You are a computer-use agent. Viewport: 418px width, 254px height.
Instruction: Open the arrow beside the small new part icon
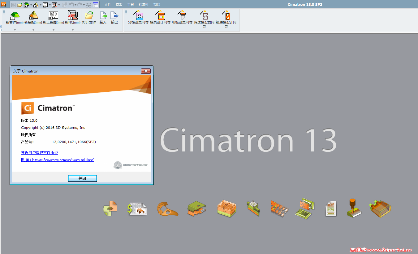click(x=31, y=5)
